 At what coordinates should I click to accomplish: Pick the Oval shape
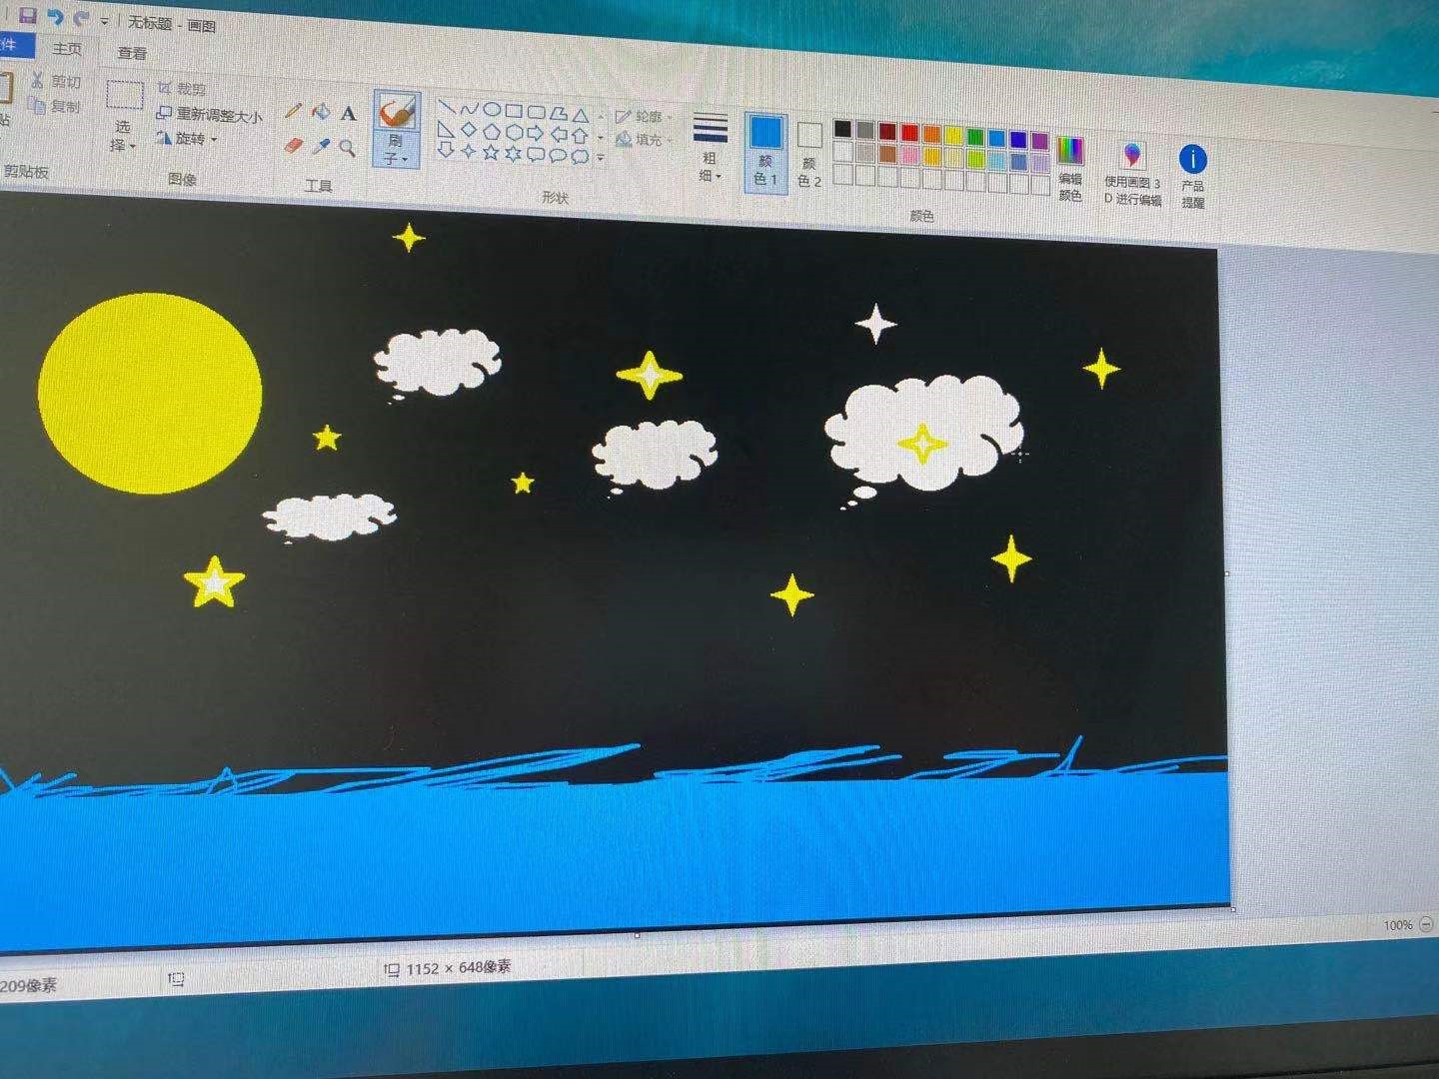492,109
